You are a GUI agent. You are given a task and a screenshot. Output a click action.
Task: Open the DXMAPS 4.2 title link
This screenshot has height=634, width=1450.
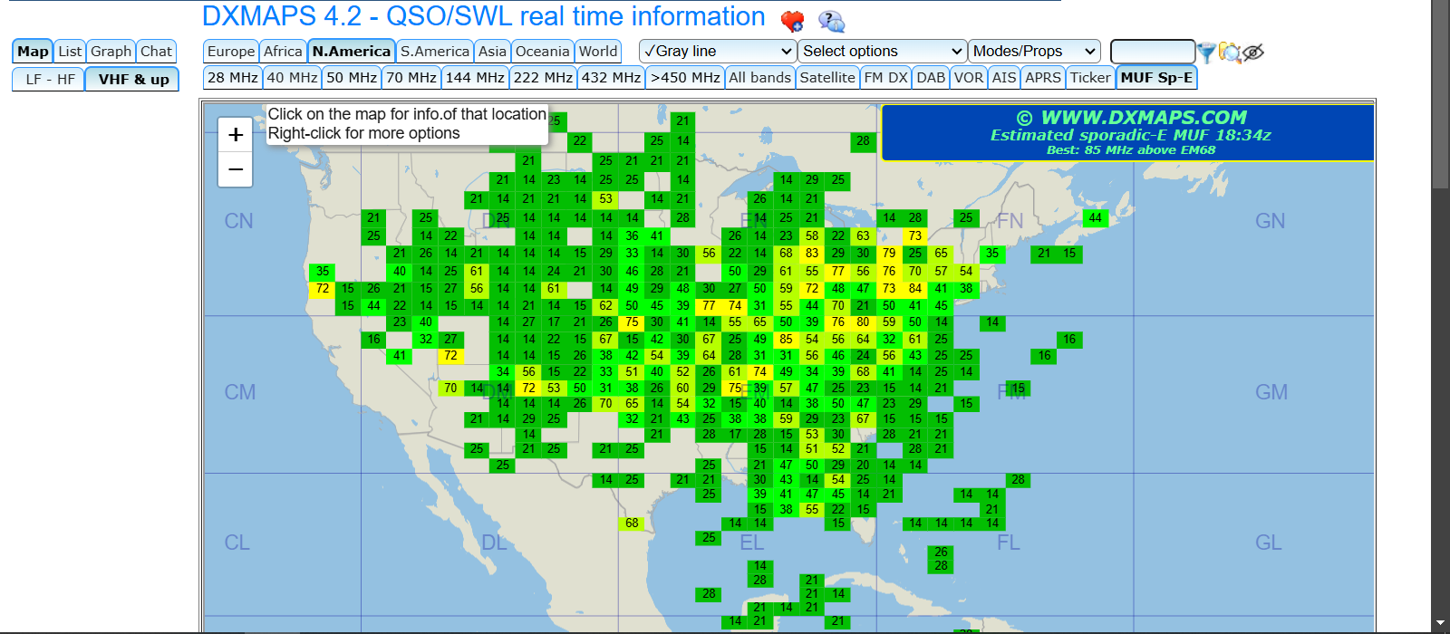click(483, 16)
